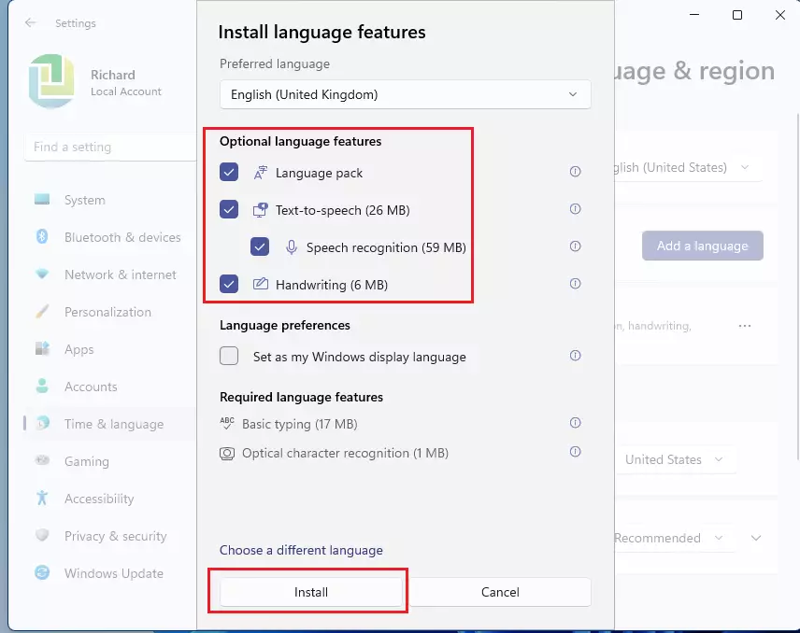The width and height of the screenshot is (800, 633).
Task: Select Accounts in the sidebar
Action: 110,387
